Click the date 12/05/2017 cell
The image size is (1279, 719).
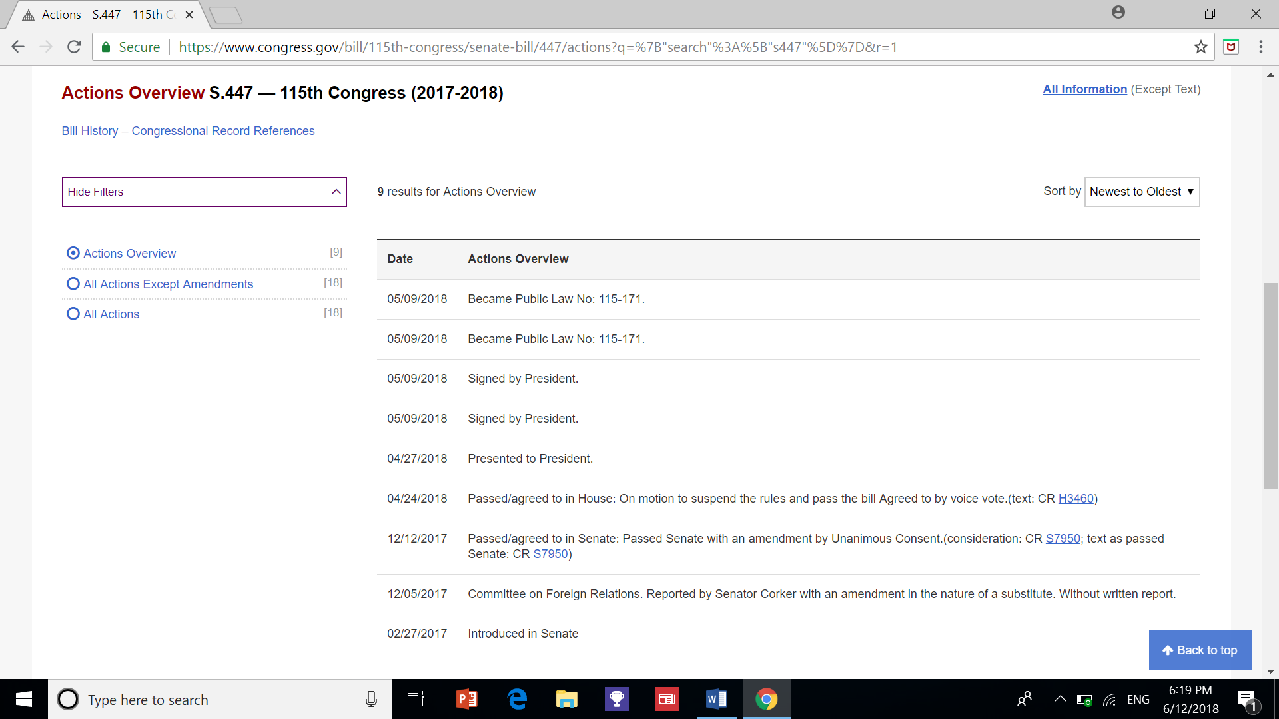[417, 594]
